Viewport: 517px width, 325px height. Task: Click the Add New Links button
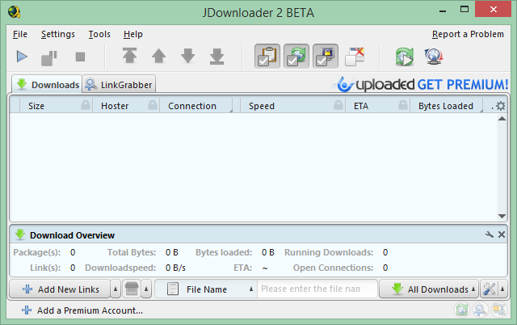tap(60, 289)
